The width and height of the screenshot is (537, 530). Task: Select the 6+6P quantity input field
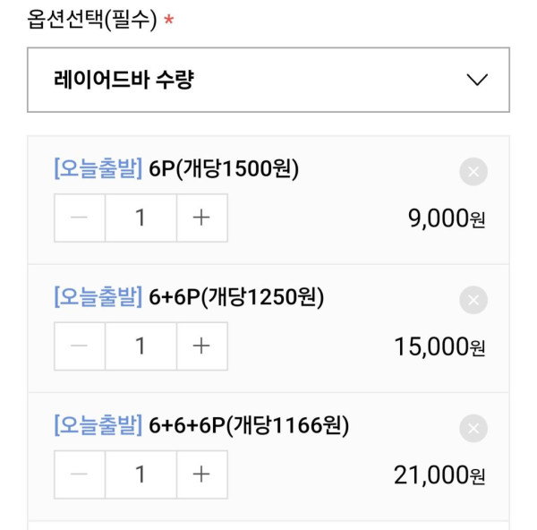[141, 346]
